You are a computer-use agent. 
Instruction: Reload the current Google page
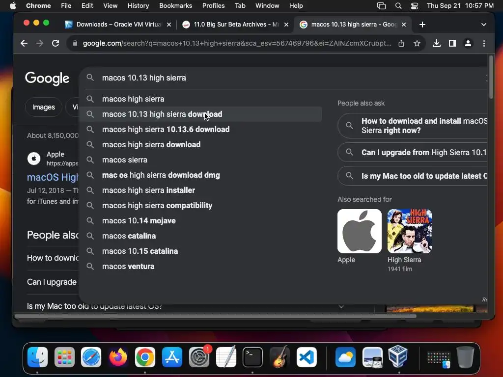tap(56, 43)
